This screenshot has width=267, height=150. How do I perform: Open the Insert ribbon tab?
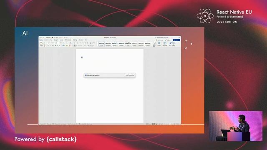(x=46, y=40)
